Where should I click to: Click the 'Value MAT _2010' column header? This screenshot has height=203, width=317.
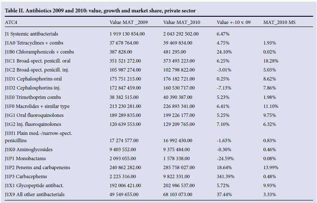[x=182, y=21]
